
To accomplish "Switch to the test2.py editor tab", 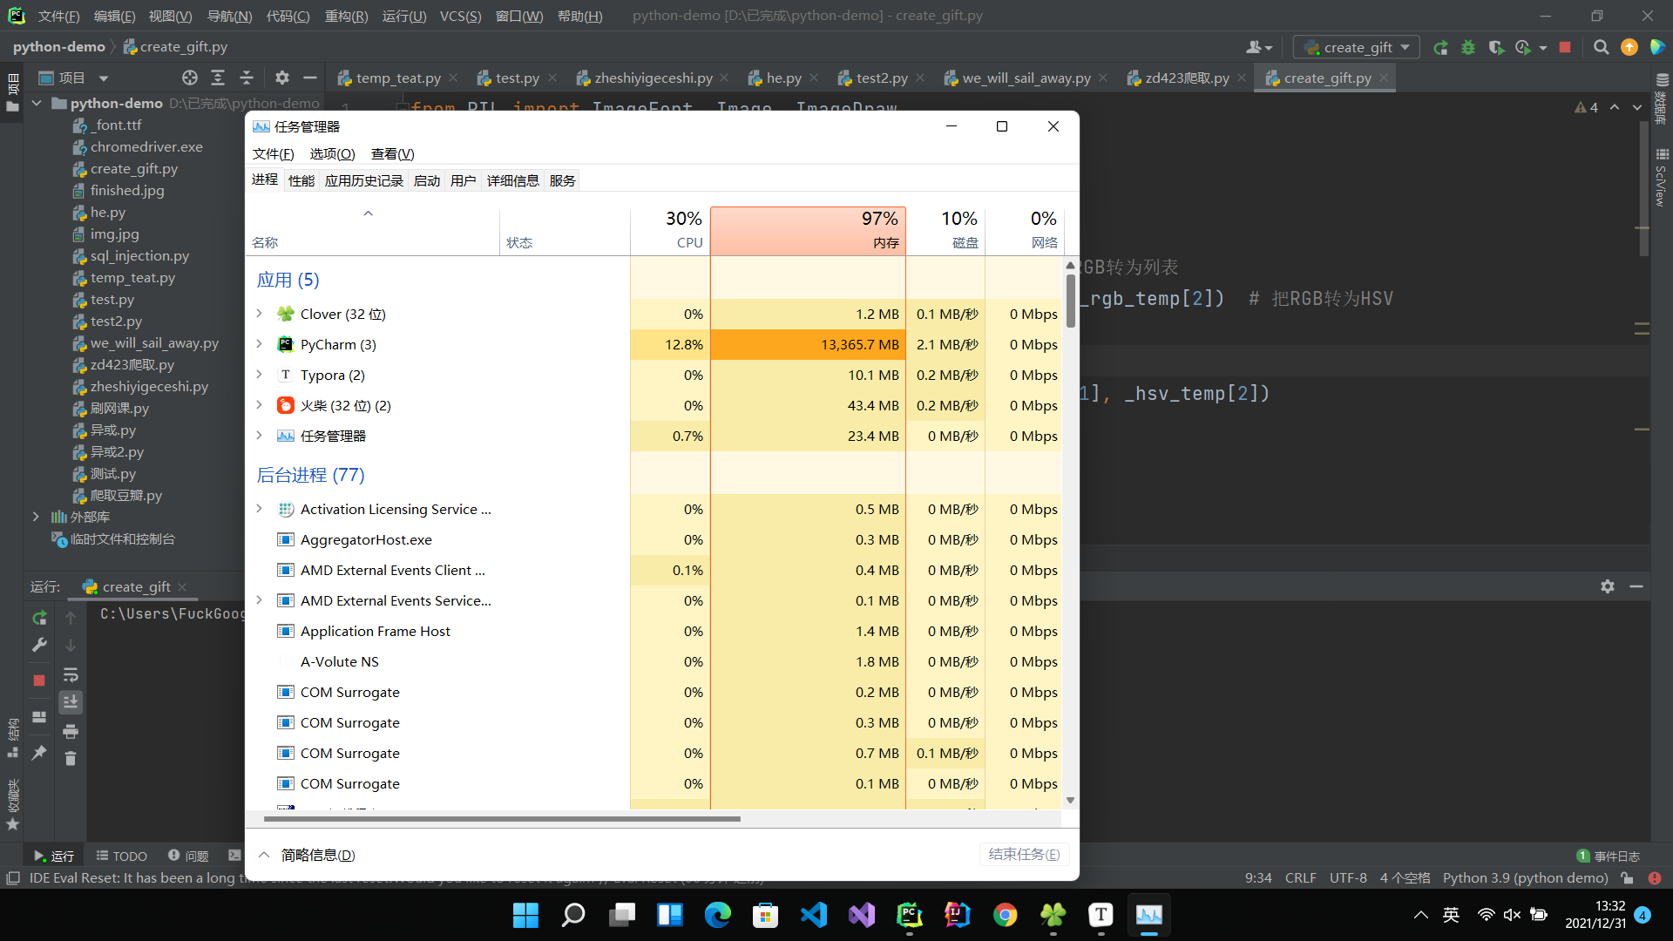I will tap(881, 78).
